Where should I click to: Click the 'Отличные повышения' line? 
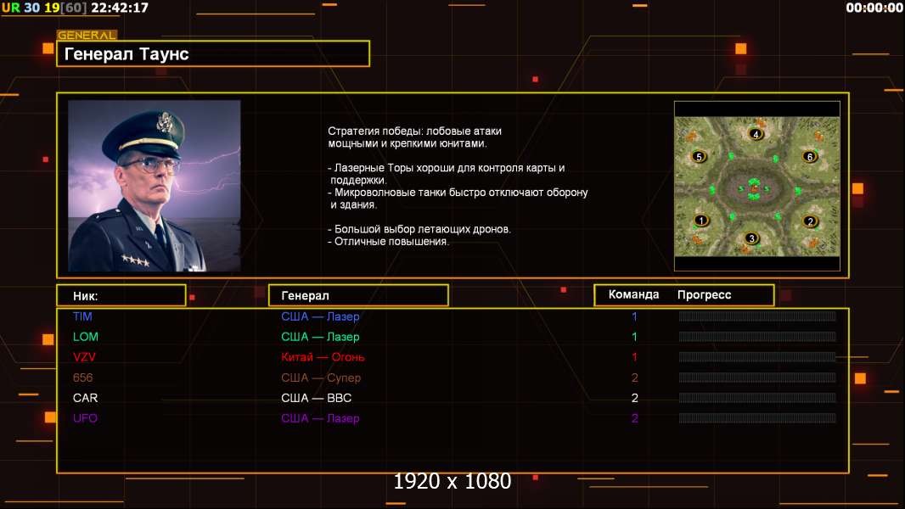point(388,242)
